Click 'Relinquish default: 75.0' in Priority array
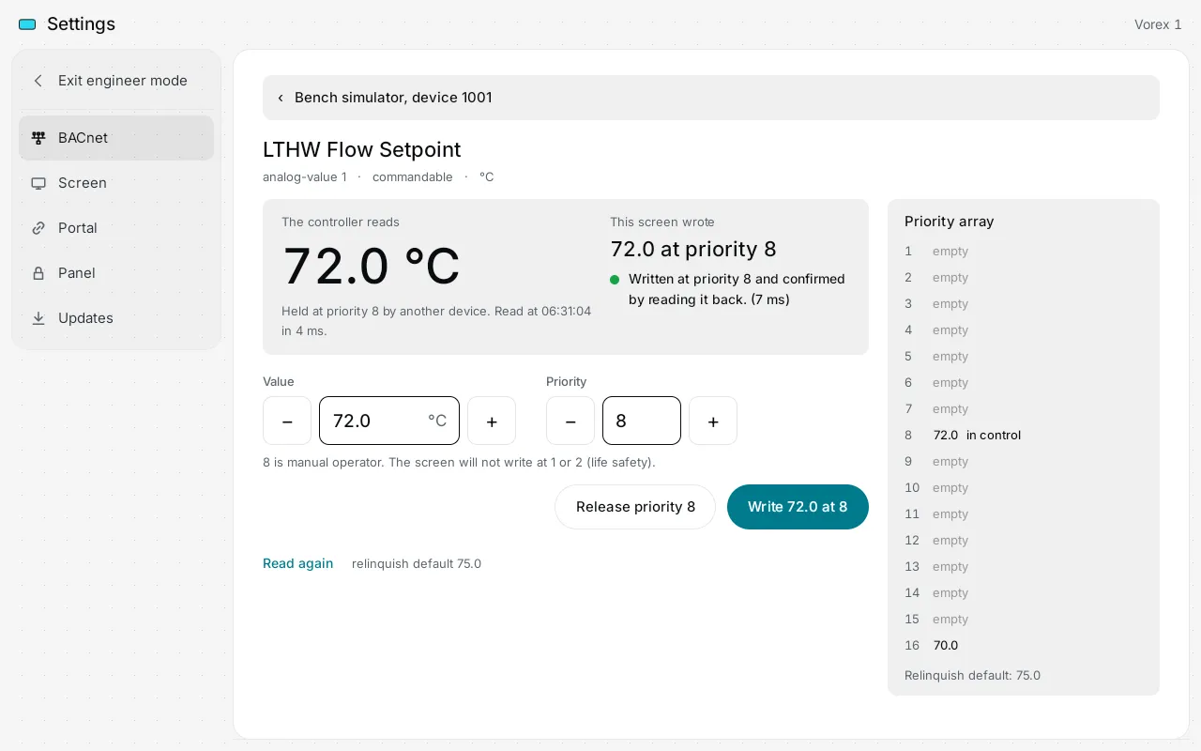This screenshot has width=1201, height=751. click(x=972, y=675)
